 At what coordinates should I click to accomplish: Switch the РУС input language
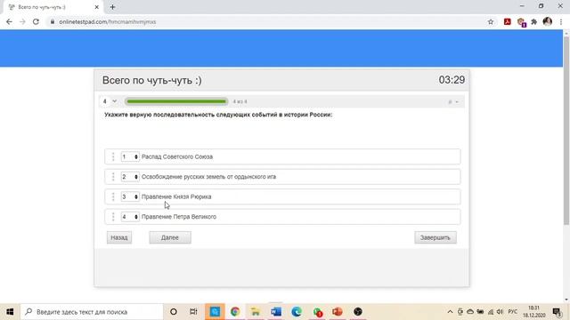pos(513,312)
